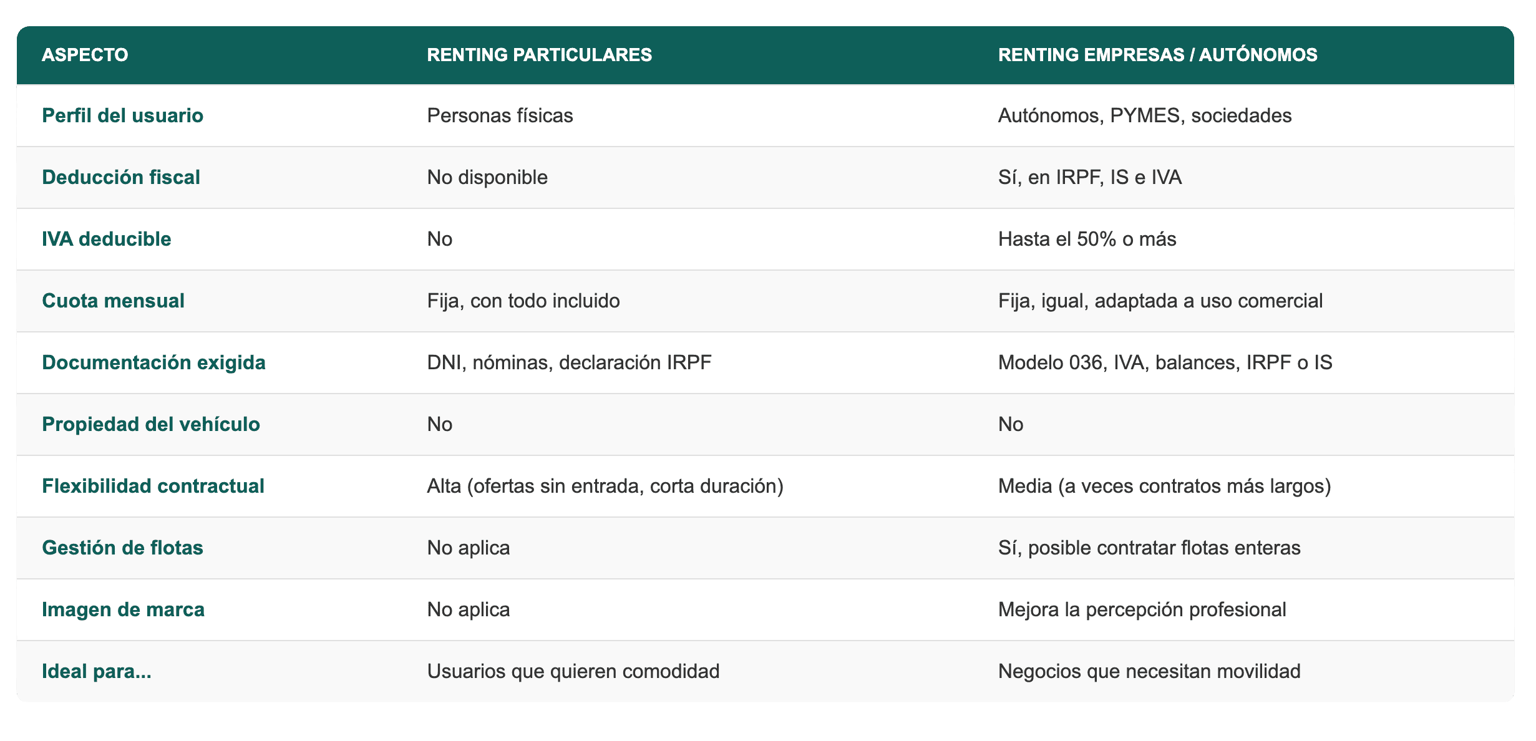1536x741 pixels.
Task: Select the 'Perfil del usuario' row label
Action: (x=122, y=115)
